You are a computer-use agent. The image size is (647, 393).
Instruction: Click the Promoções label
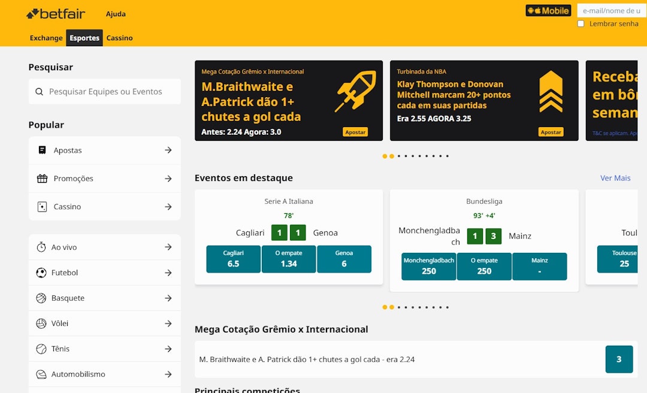pyautogui.click(x=74, y=179)
